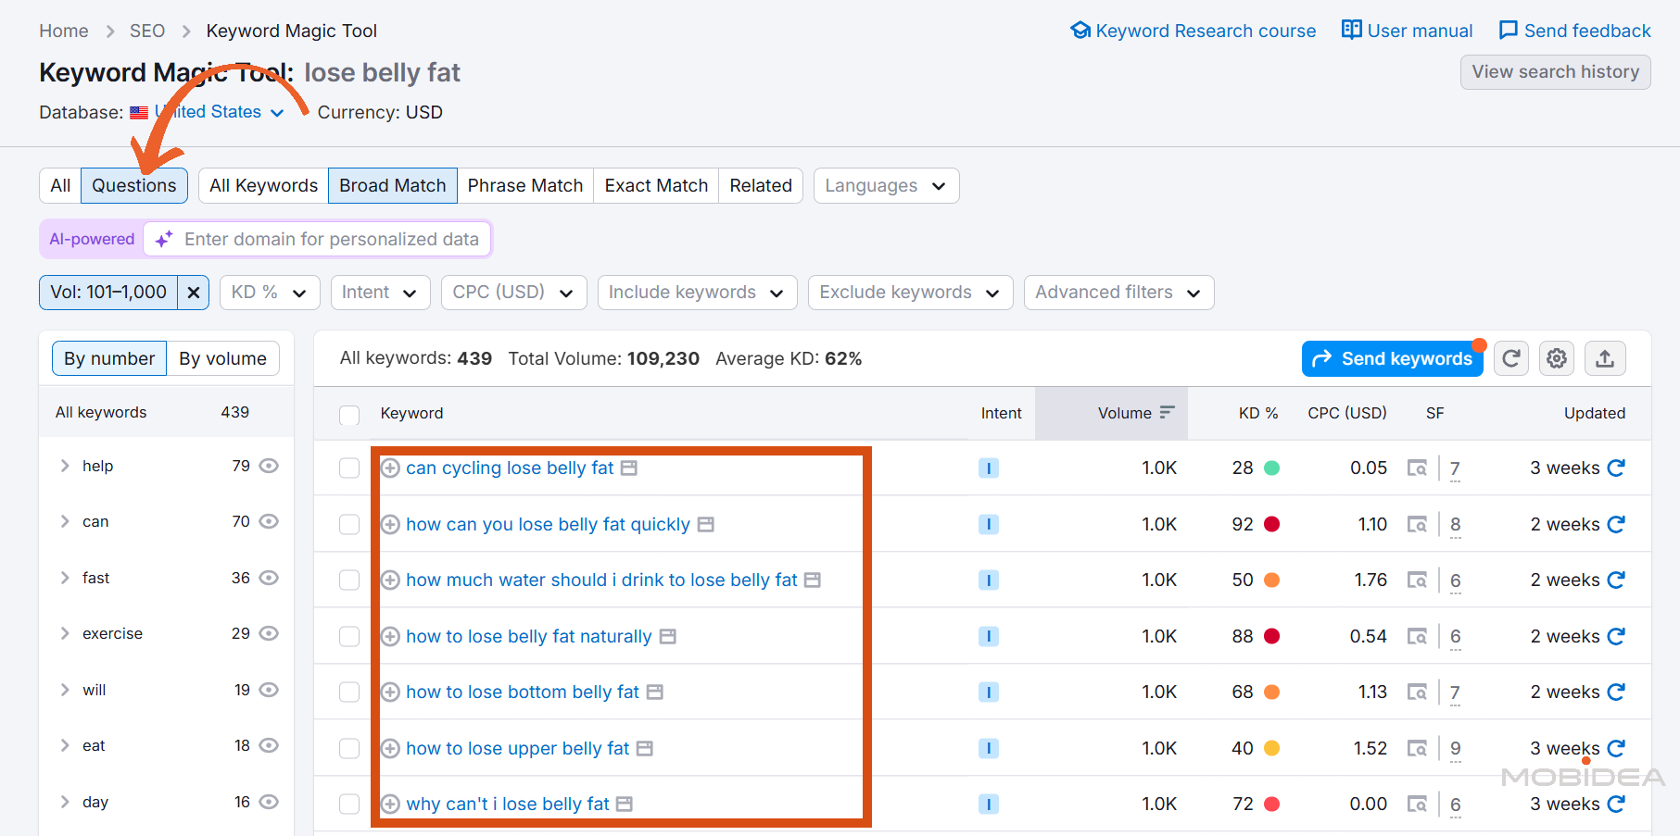
Task: View SERP icon for 'how to lose bottom belly fat'
Action: [x=1417, y=693]
